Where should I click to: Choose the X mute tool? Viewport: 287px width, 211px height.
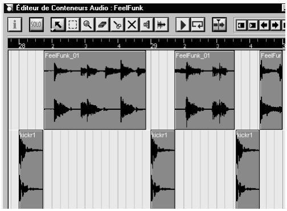[x=132, y=24]
